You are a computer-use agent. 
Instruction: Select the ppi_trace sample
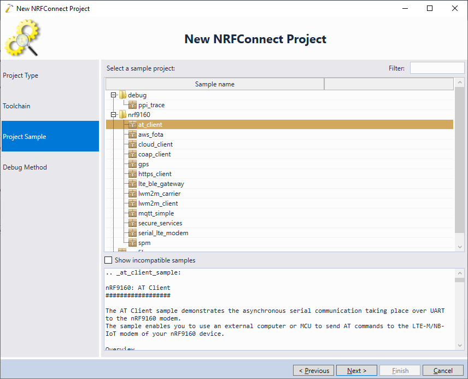point(151,105)
